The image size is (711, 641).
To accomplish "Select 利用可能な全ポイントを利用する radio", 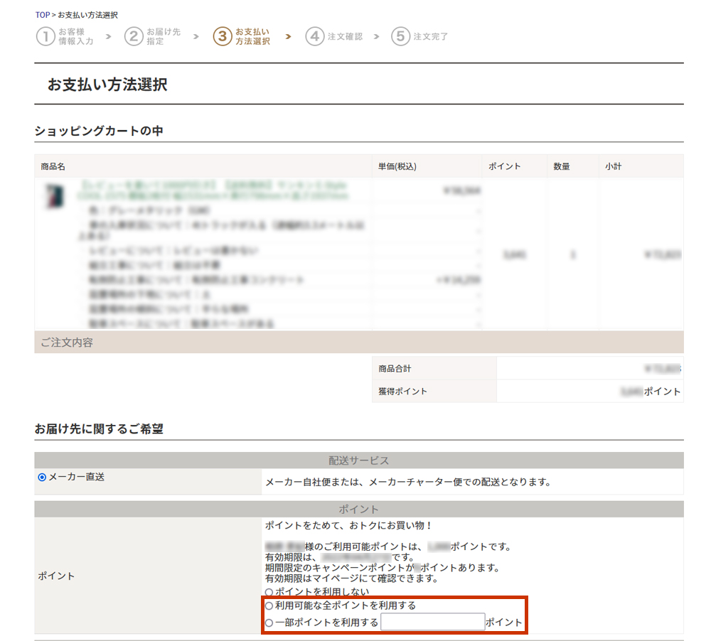I will [269, 606].
